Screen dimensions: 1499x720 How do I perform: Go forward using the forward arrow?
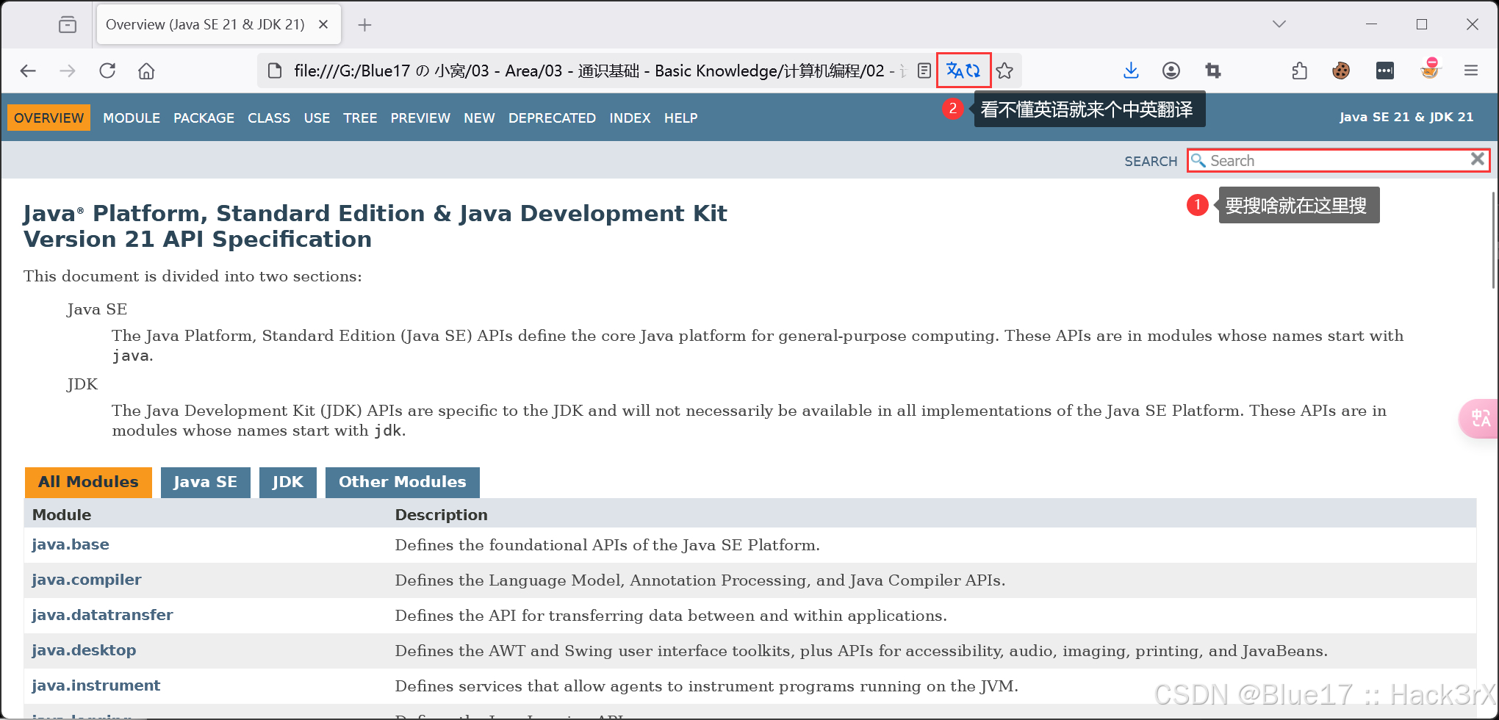[x=68, y=71]
